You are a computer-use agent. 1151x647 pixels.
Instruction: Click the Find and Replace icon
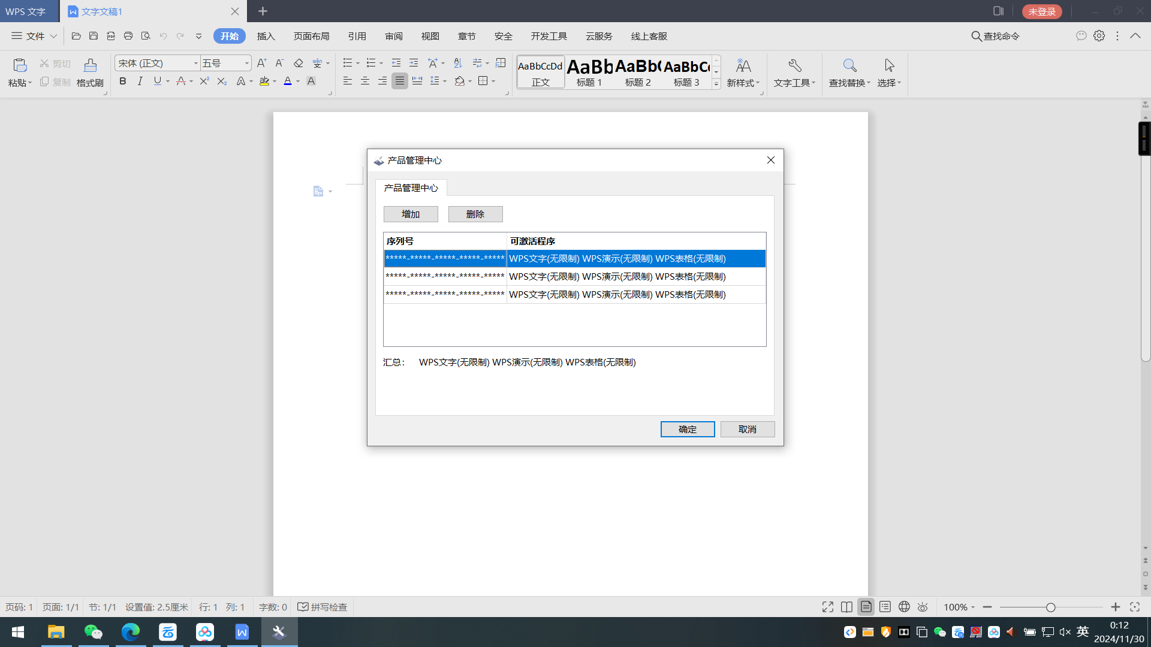[x=849, y=65]
